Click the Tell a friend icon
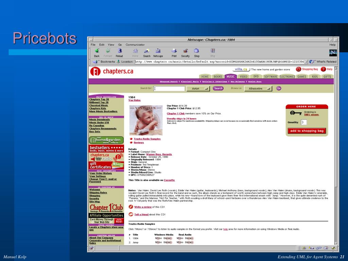This screenshot has height=261, width=348. [131, 214]
